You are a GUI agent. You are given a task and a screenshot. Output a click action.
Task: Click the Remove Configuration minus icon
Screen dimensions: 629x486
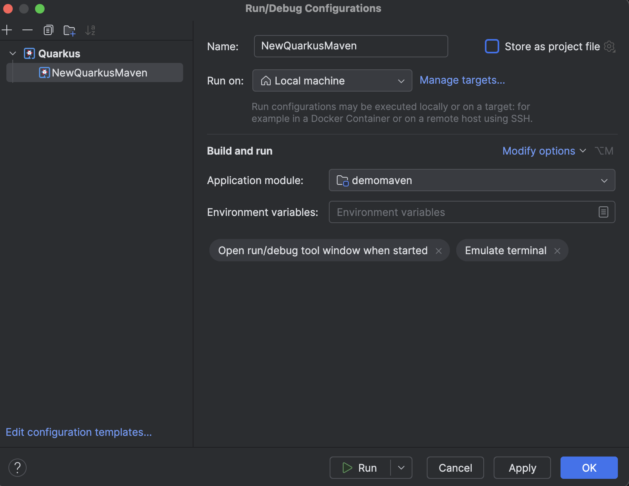pyautogui.click(x=27, y=30)
